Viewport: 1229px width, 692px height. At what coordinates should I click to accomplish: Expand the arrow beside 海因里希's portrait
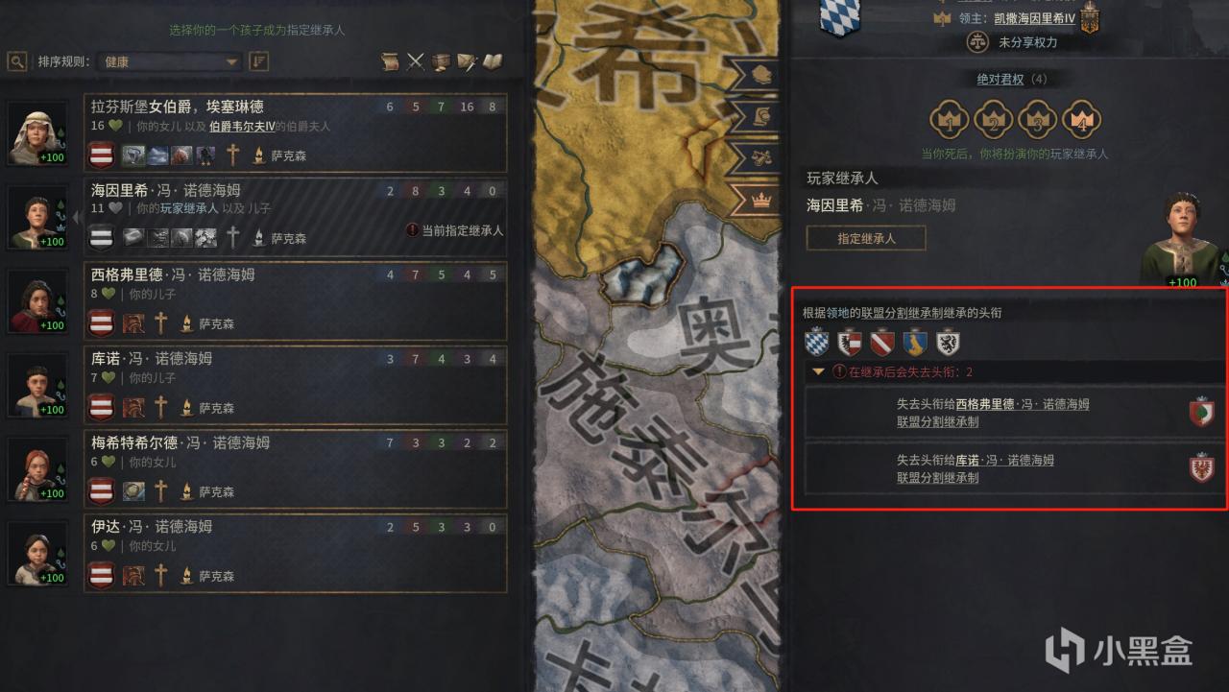[76, 217]
